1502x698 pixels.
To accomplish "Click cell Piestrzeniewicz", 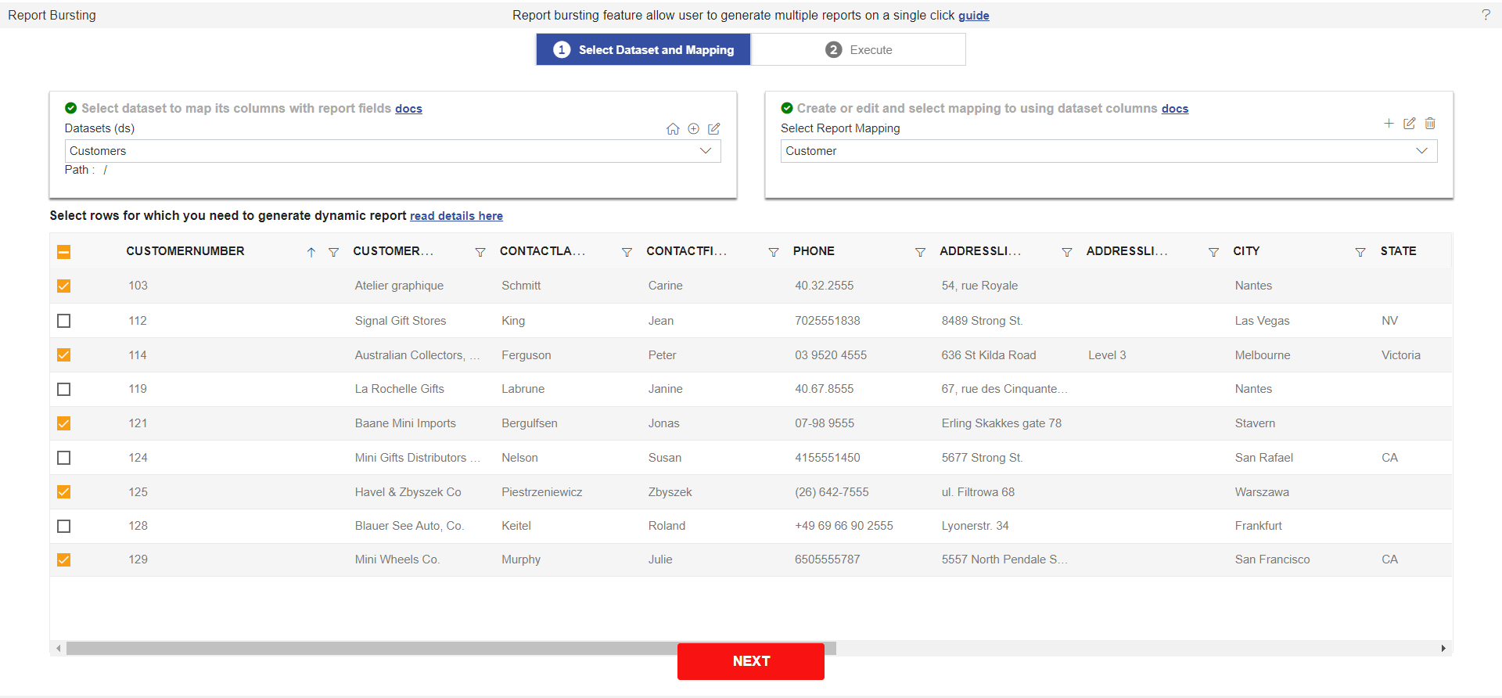I will tap(542, 492).
